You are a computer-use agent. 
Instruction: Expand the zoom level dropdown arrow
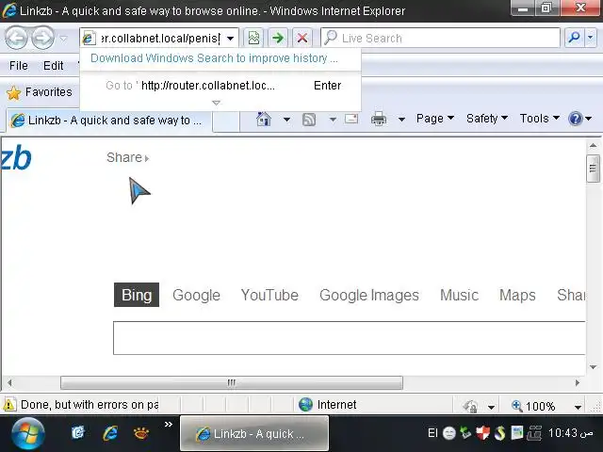[578, 407]
